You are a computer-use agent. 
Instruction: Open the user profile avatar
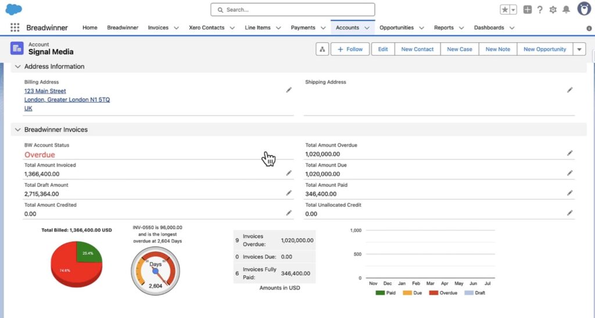tap(584, 9)
